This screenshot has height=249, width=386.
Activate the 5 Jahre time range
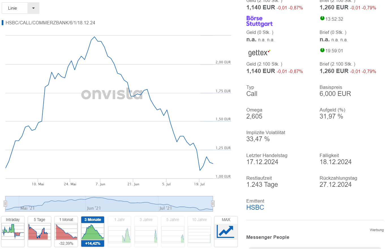pos(173,231)
